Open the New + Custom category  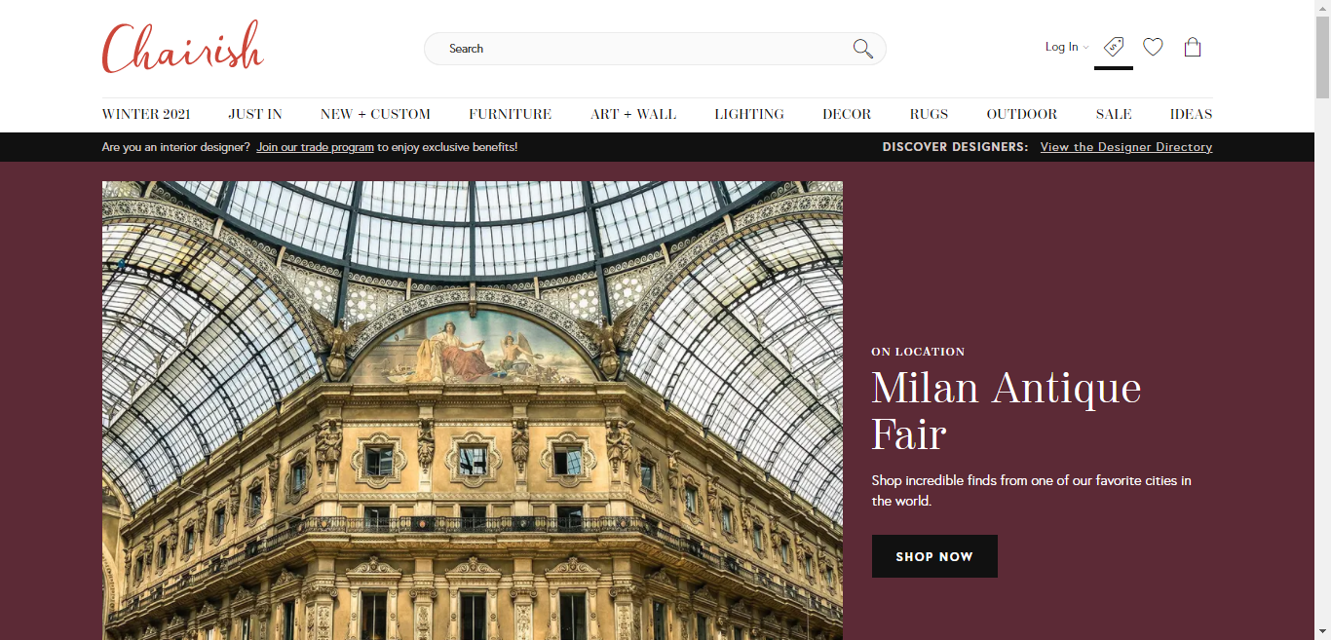(375, 114)
